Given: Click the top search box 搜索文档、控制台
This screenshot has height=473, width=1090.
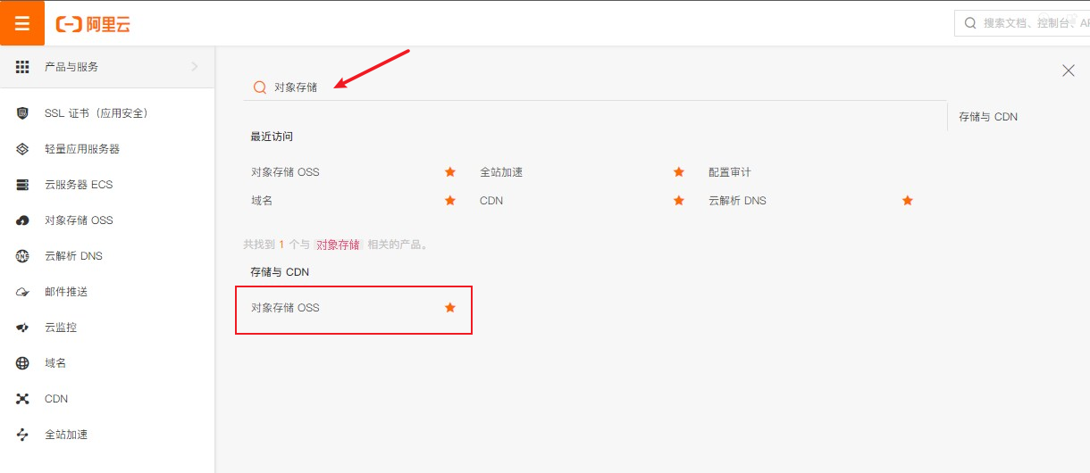Looking at the screenshot, I should 1022,23.
